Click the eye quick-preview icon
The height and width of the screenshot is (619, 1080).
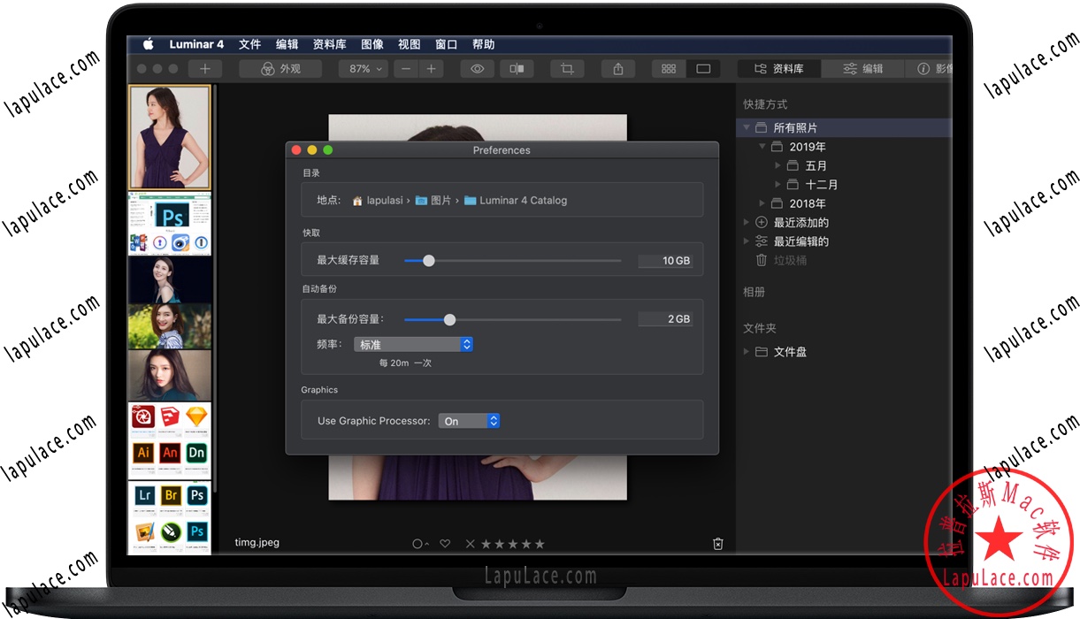point(477,67)
